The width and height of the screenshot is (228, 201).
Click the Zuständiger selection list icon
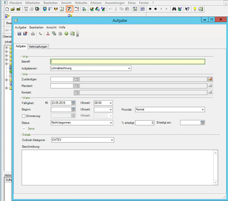click(76, 79)
